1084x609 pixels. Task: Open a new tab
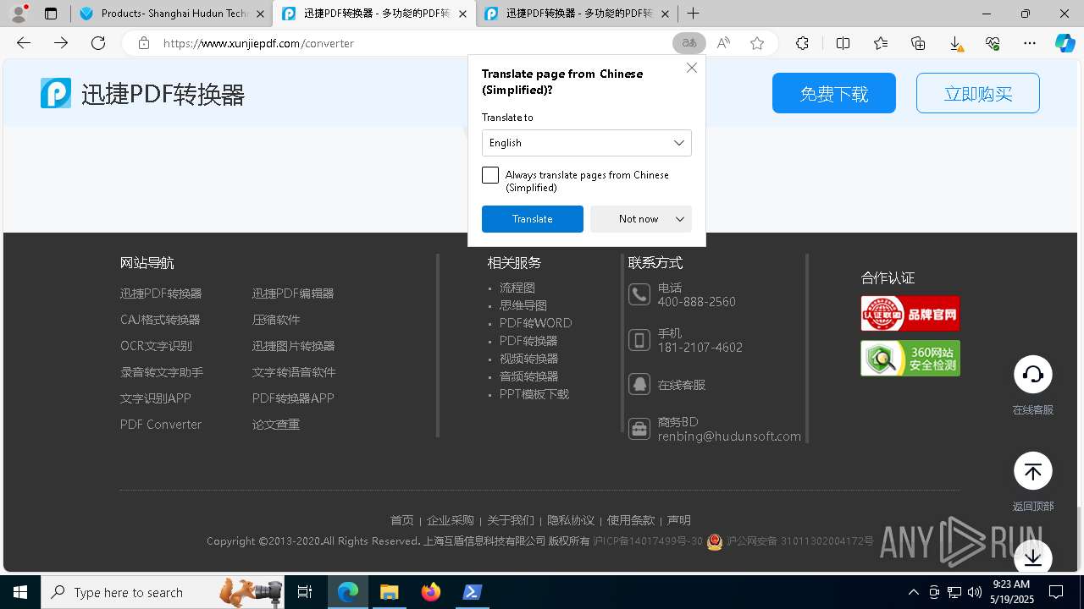(693, 14)
